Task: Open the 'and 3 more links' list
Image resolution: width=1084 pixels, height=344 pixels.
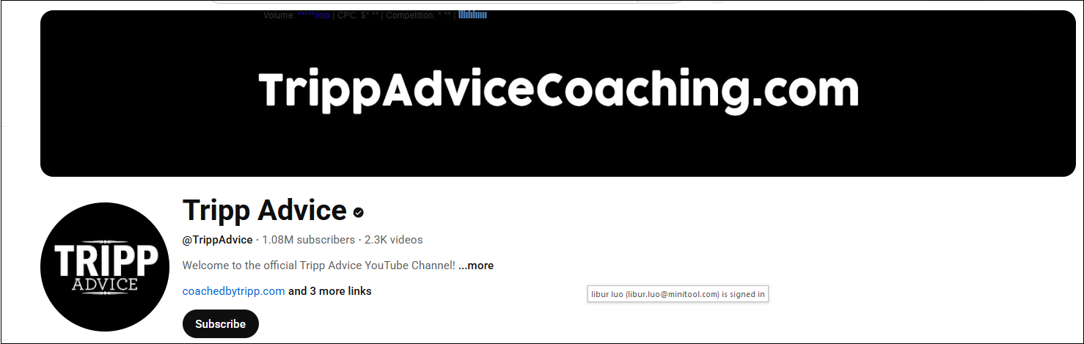Action: coord(330,291)
